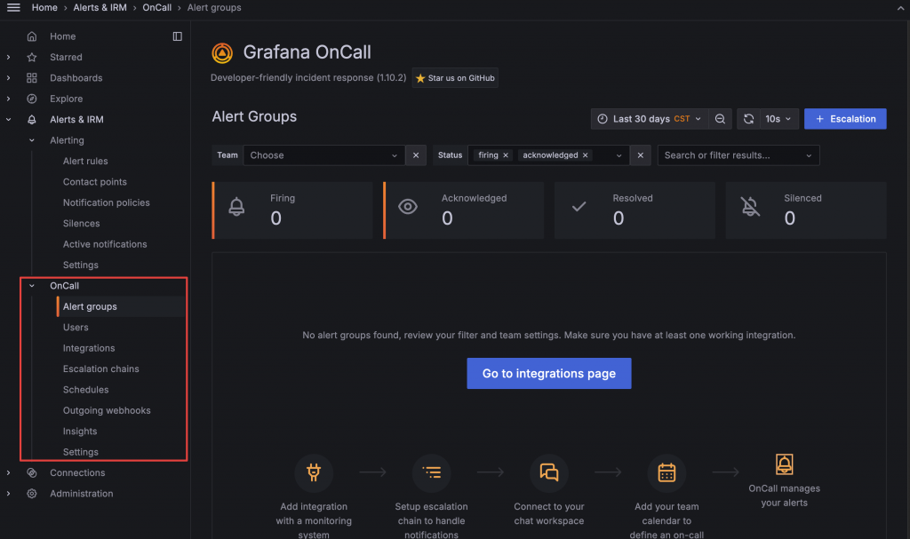This screenshot has height=539, width=910.
Task: Open Active notifications in sidebar
Action: [x=105, y=245]
